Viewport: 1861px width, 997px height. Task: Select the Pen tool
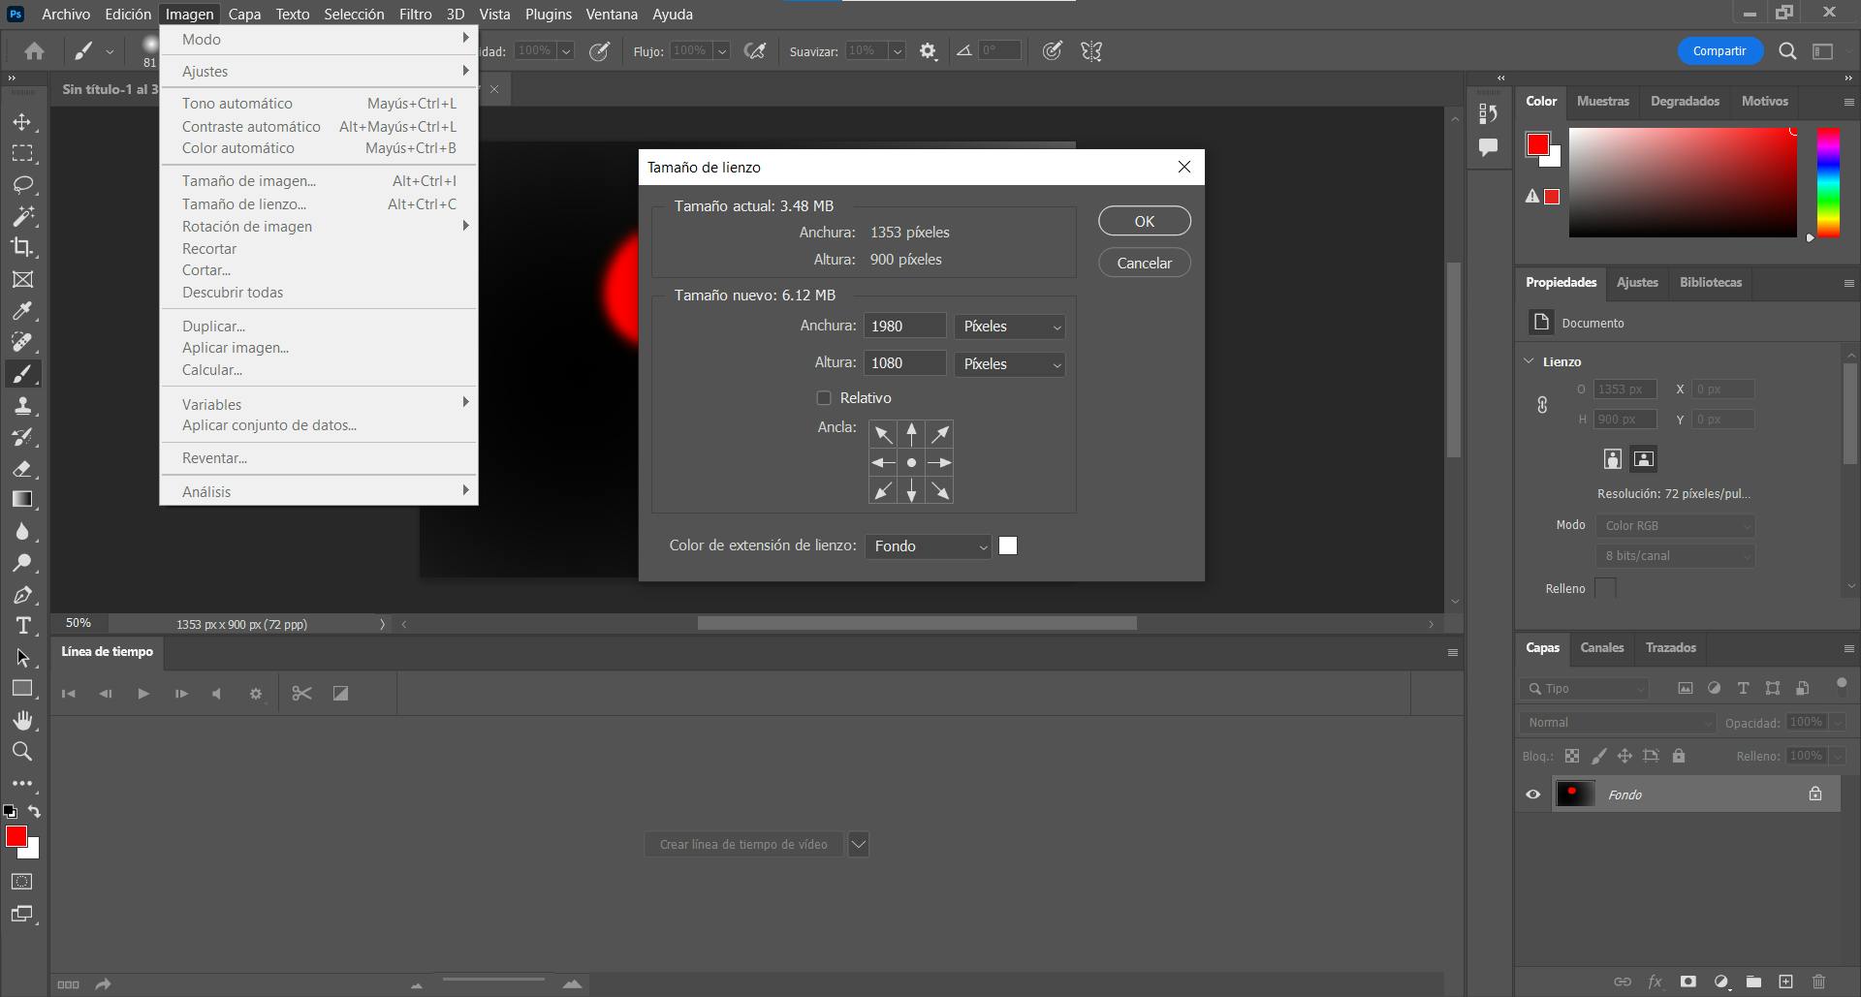tap(22, 595)
